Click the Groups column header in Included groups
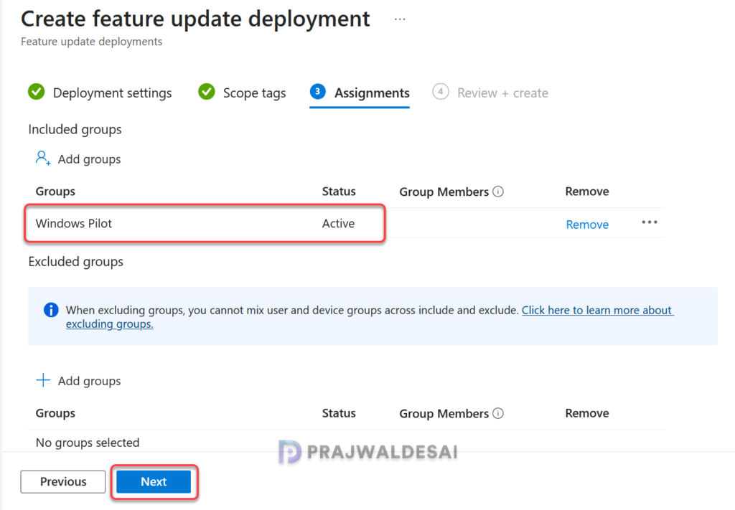The width and height of the screenshot is (735, 510). [55, 191]
